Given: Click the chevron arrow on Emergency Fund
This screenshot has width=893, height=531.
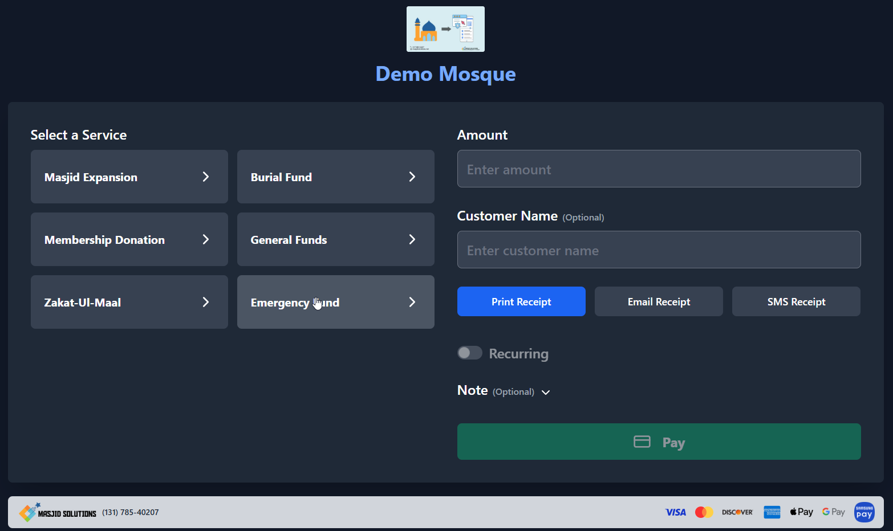Looking at the screenshot, I should click(412, 302).
